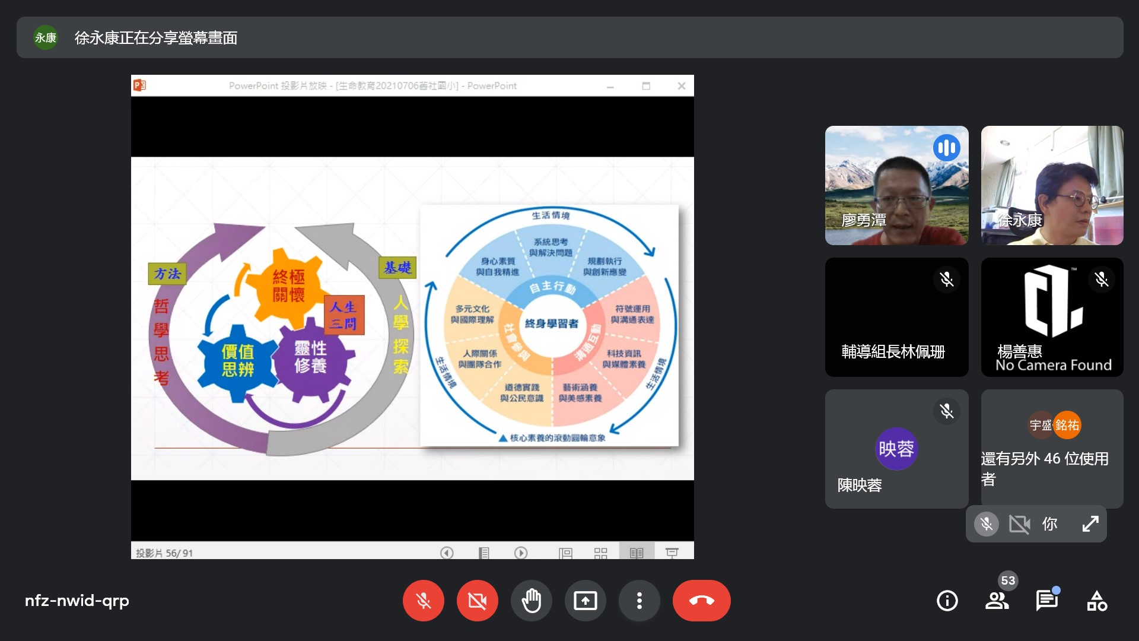Unmute the microphone in bottom controls
The image size is (1139, 641).
(423, 601)
